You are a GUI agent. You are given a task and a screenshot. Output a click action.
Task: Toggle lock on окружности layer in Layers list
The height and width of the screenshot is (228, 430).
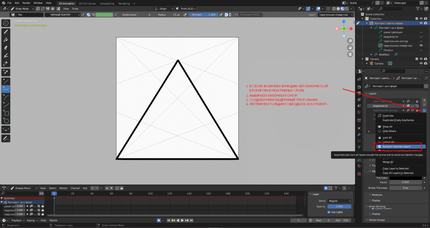(x=417, y=106)
